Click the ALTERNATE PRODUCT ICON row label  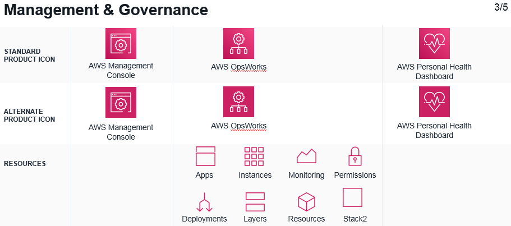pos(29,116)
